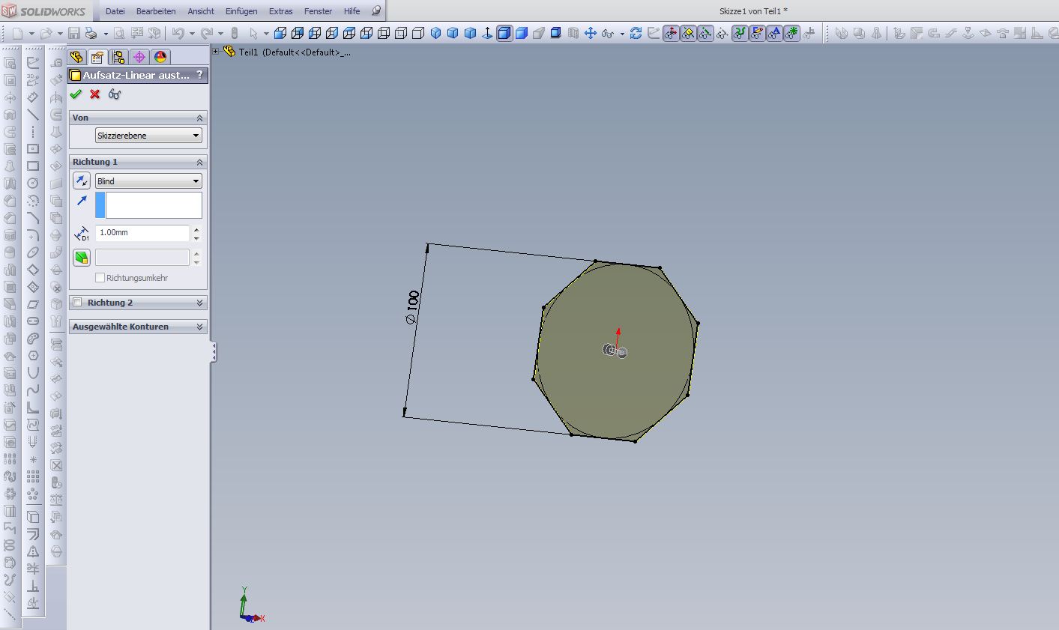The width and height of the screenshot is (1059, 630).
Task: Select the Circle sketch tool
Action: click(x=33, y=183)
